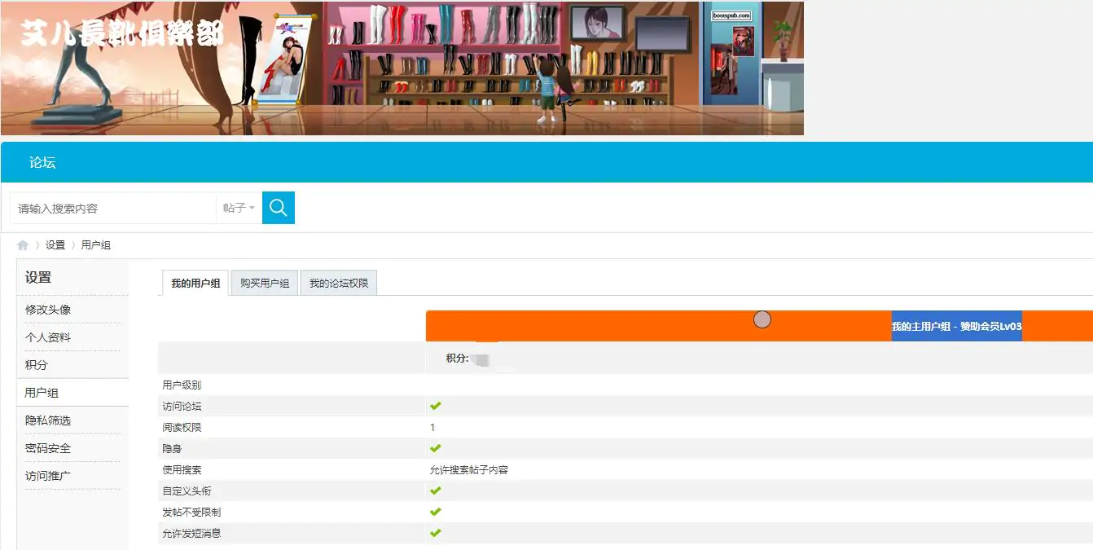This screenshot has height=550, width=1093.
Task: Open the 论坛 navigation item
Action: coord(42,163)
